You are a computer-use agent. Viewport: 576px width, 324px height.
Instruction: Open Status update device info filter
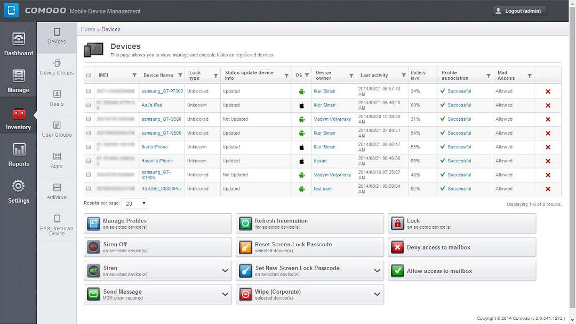click(286, 76)
